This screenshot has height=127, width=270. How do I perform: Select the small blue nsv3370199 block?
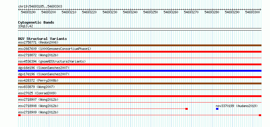[x=217, y=109]
